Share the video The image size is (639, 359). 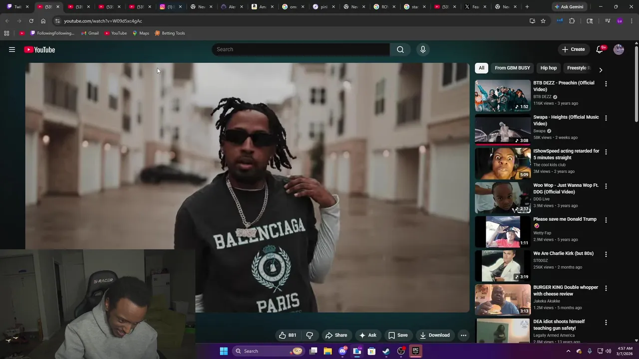pyautogui.click(x=336, y=335)
